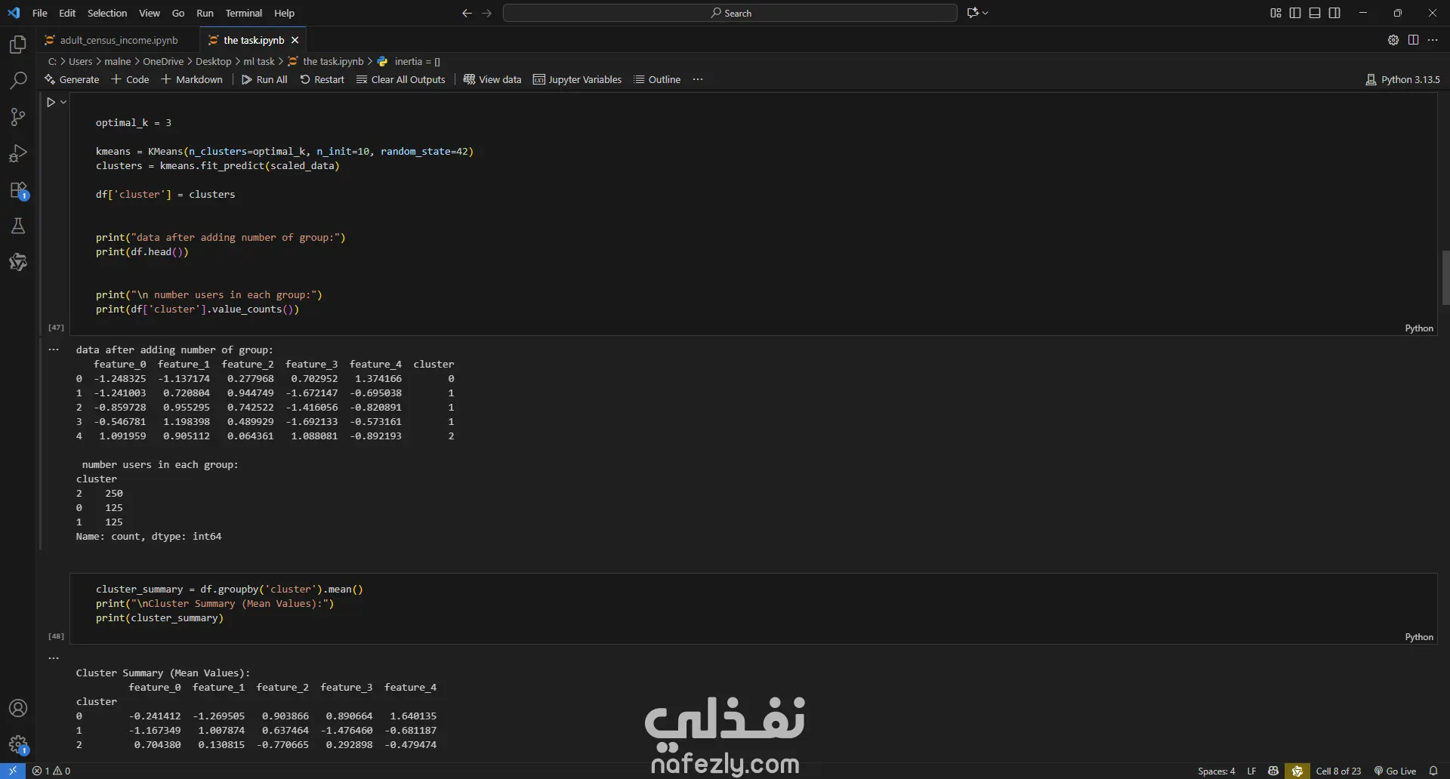
Task: Close the task.ipynb tab
Action: tap(295, 40)
